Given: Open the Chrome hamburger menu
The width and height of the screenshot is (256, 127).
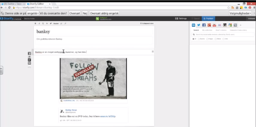Looking at the screenshot, I should tap(254, 7).
